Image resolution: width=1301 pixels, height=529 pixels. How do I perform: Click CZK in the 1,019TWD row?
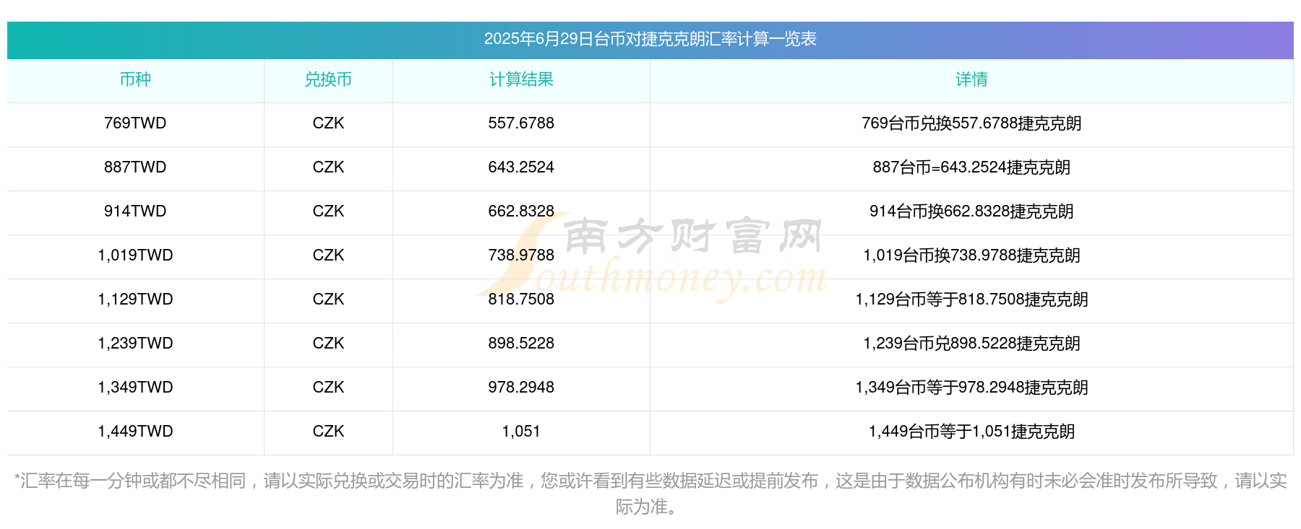click(x=328, y=255)
